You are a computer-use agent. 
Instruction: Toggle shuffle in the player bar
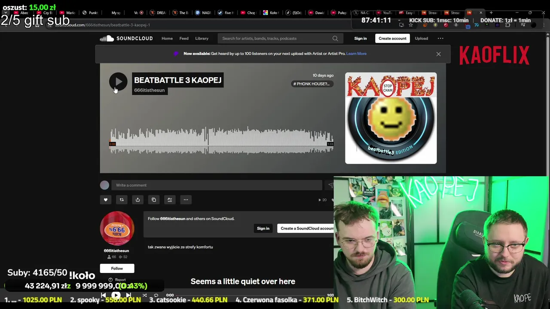tap(144, 295)
